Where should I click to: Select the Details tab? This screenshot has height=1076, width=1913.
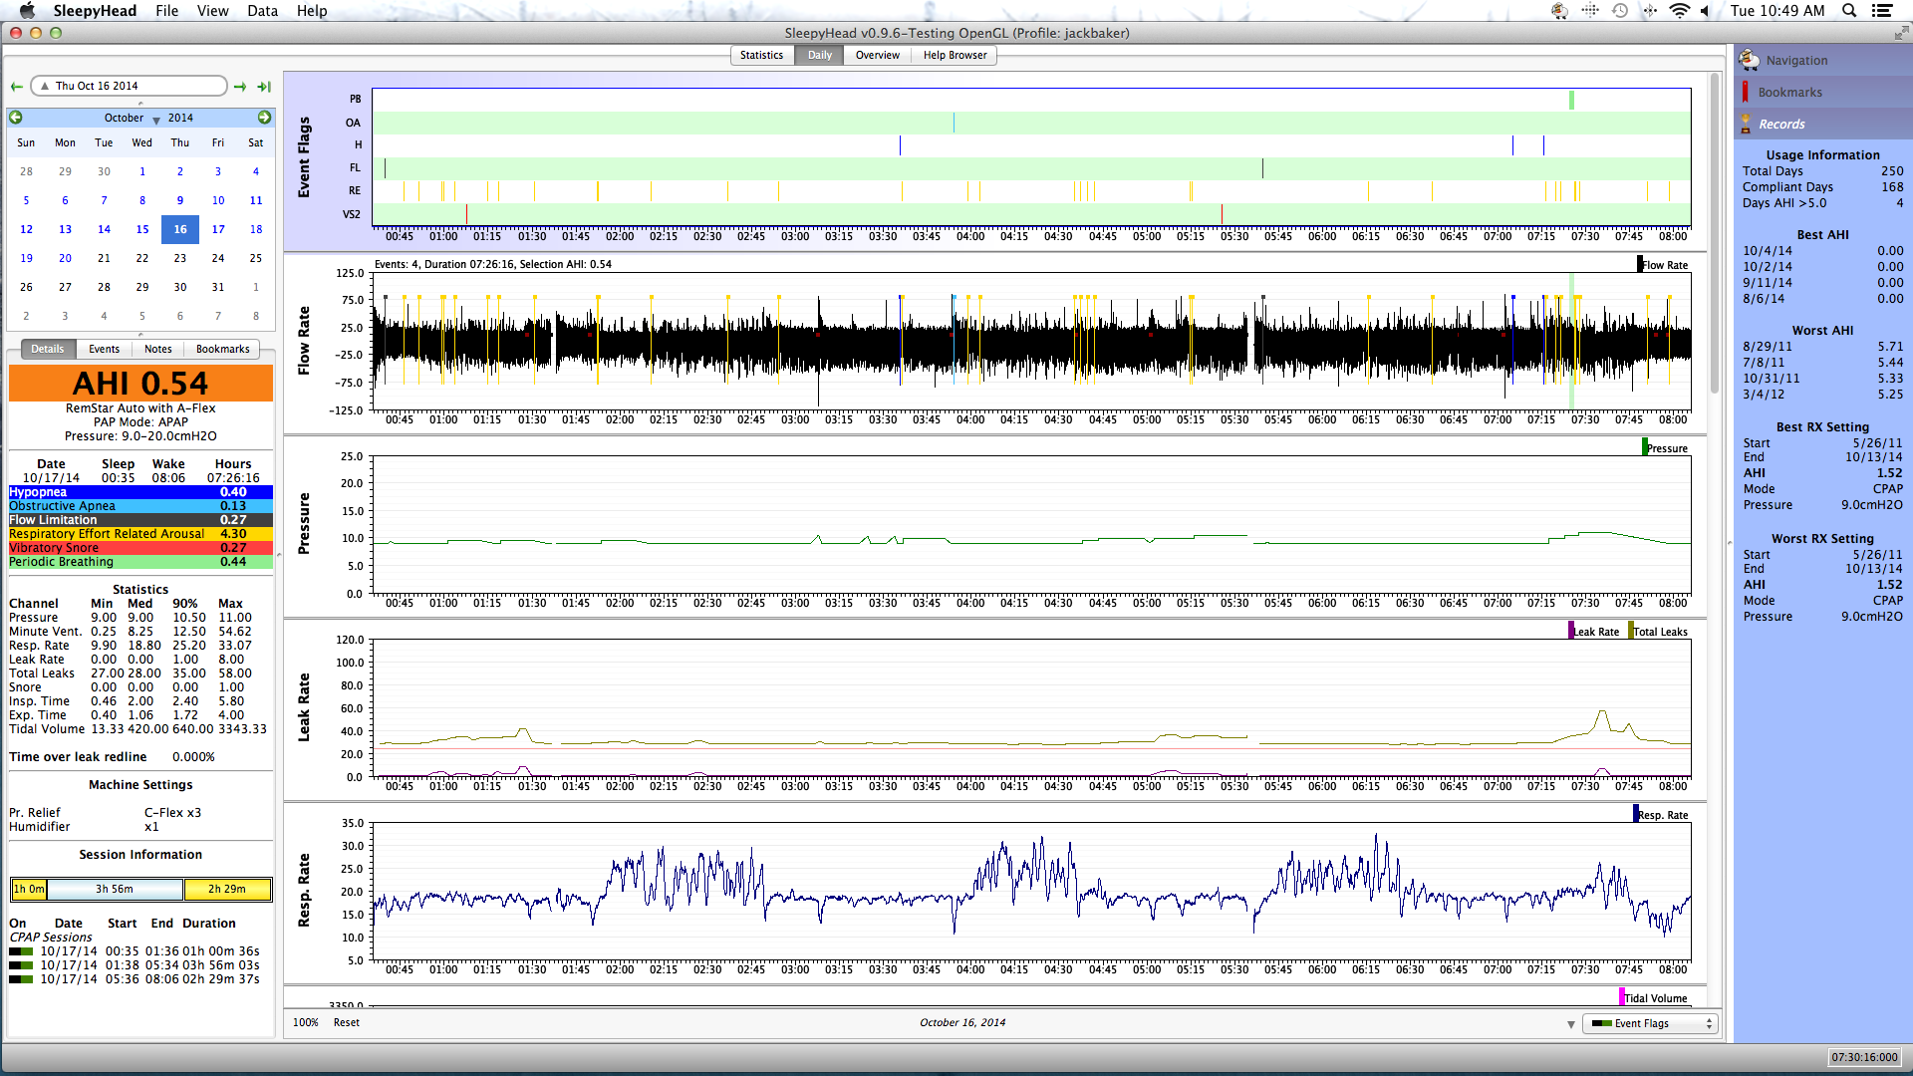point(47,350)
